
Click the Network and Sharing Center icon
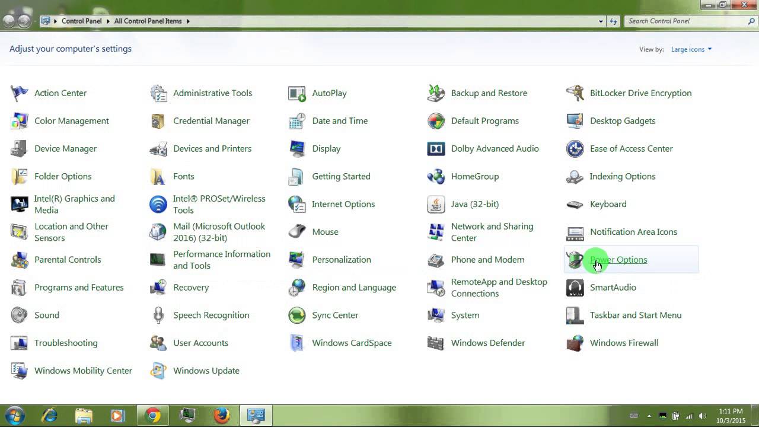point(436,232)
